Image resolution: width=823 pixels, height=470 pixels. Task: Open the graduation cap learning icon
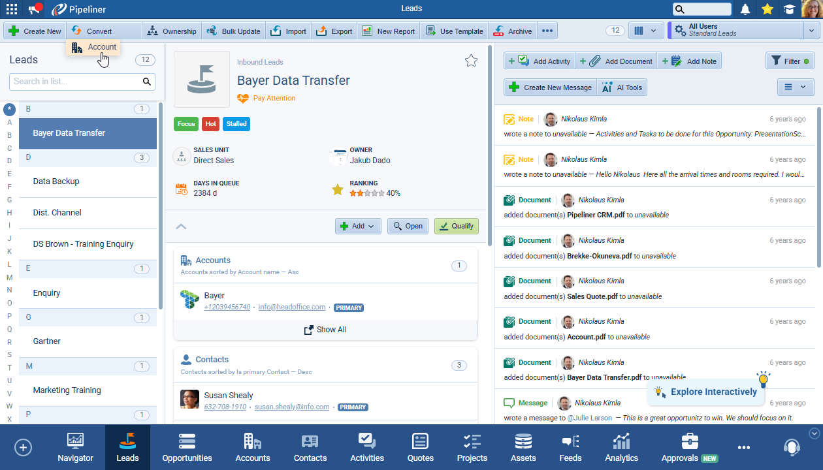coord(790,9)
